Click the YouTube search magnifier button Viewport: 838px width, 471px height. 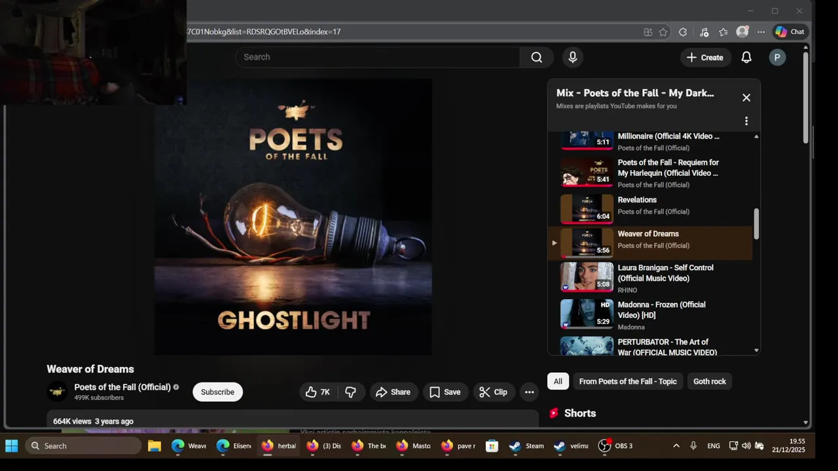click(x=536, y=58)
